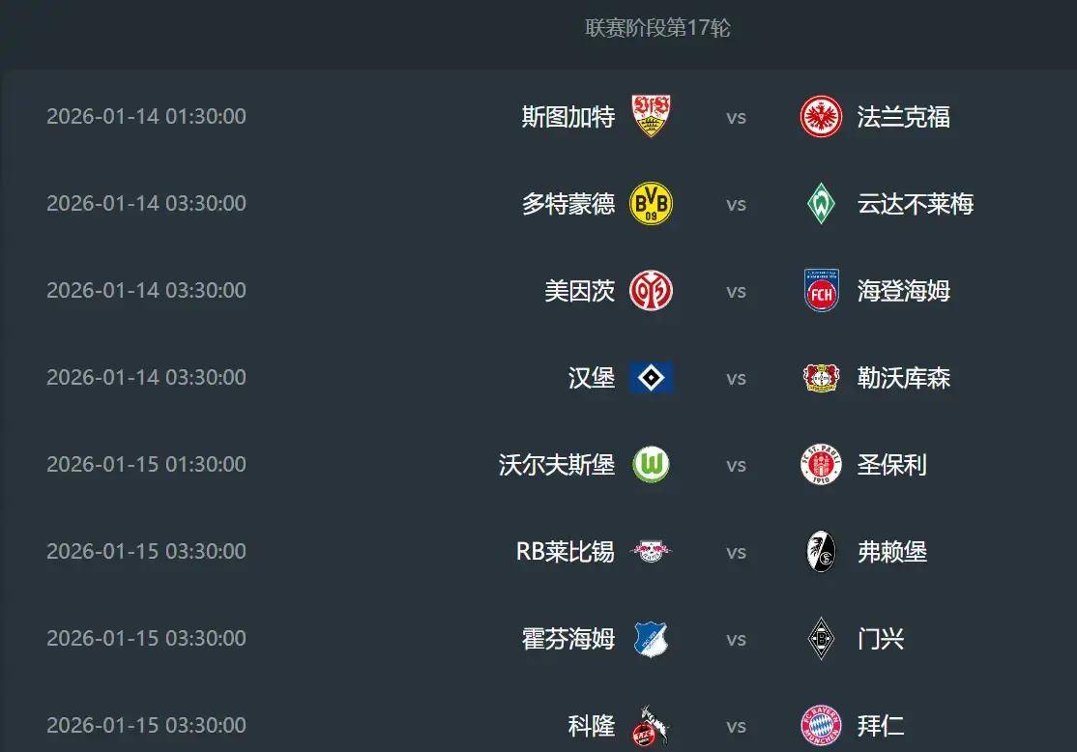1077x752 pixels.
Task: Open the Mainz 05 club logo
Action: pos(651,291)
